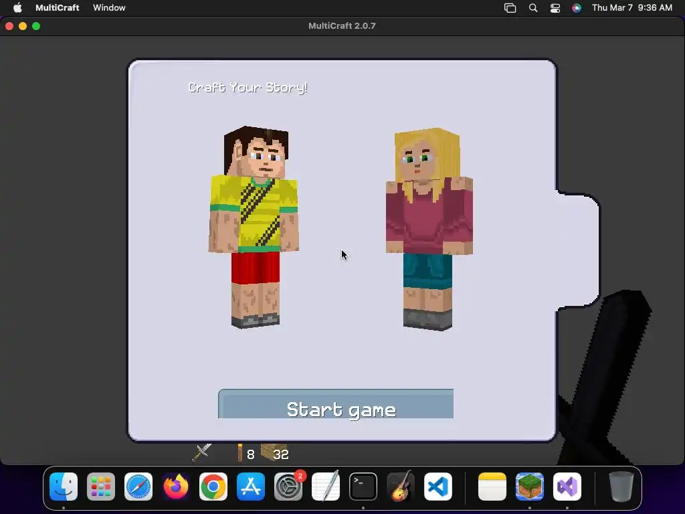Image resolution: width=685 pixels, height=514 pixels.
Task: Open Visual Studio Code from the dock
Action: [x=438, y=487]
